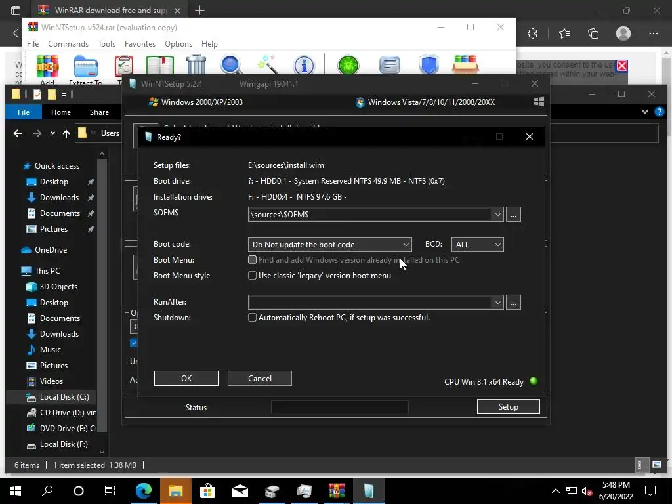Click the WinRAR Comment icon
The height and width of the screenshot is (504, 672).
coord(390,66)
